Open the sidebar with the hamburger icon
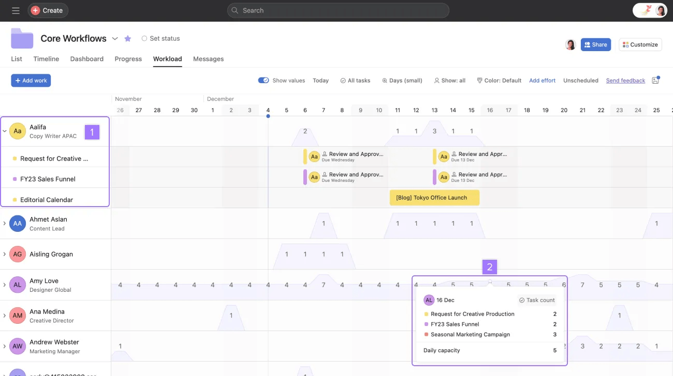The width and height of the screenshot is (673, 376). click(16, 10)
